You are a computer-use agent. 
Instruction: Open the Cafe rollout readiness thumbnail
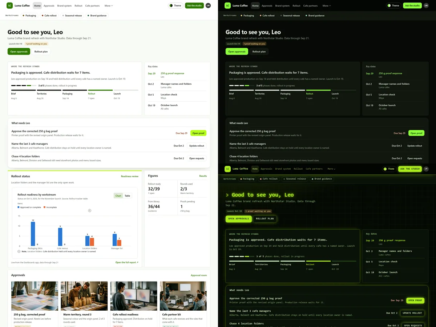click(x=134, y=296)
